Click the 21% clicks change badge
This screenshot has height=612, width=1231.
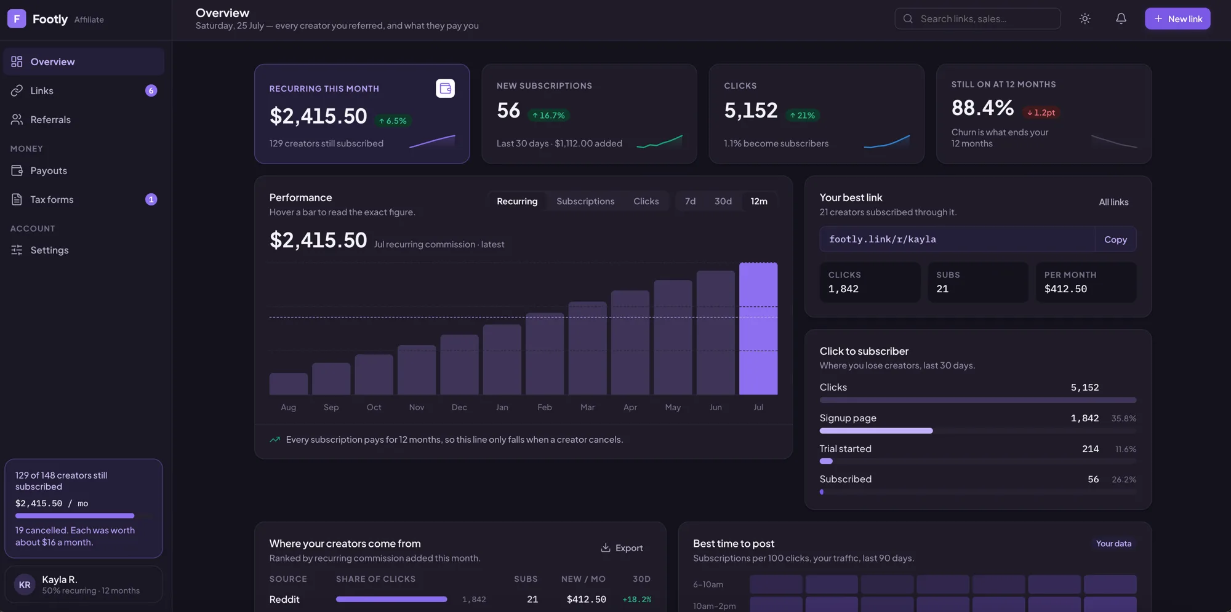[x=803, y=115]
